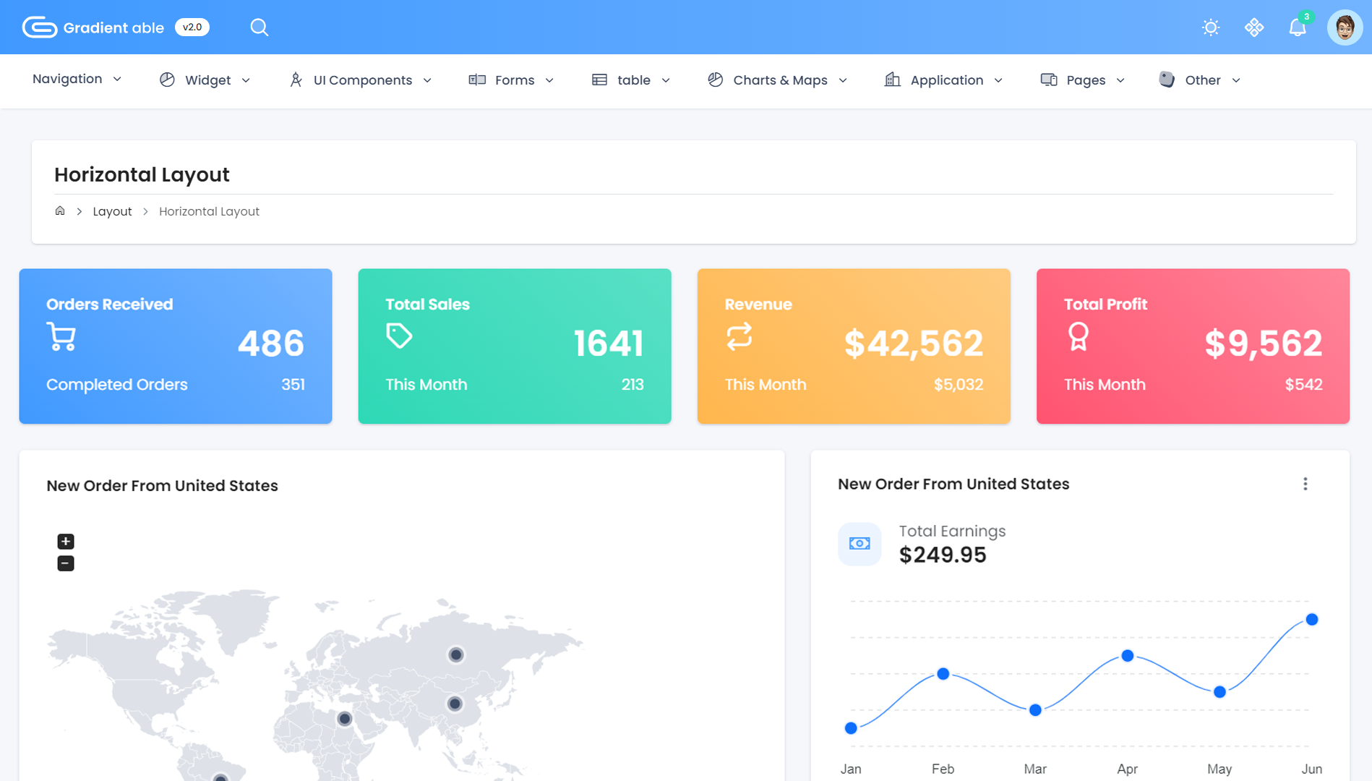
Task: Open the Charts & Maps menu
Action: [777, 80]
